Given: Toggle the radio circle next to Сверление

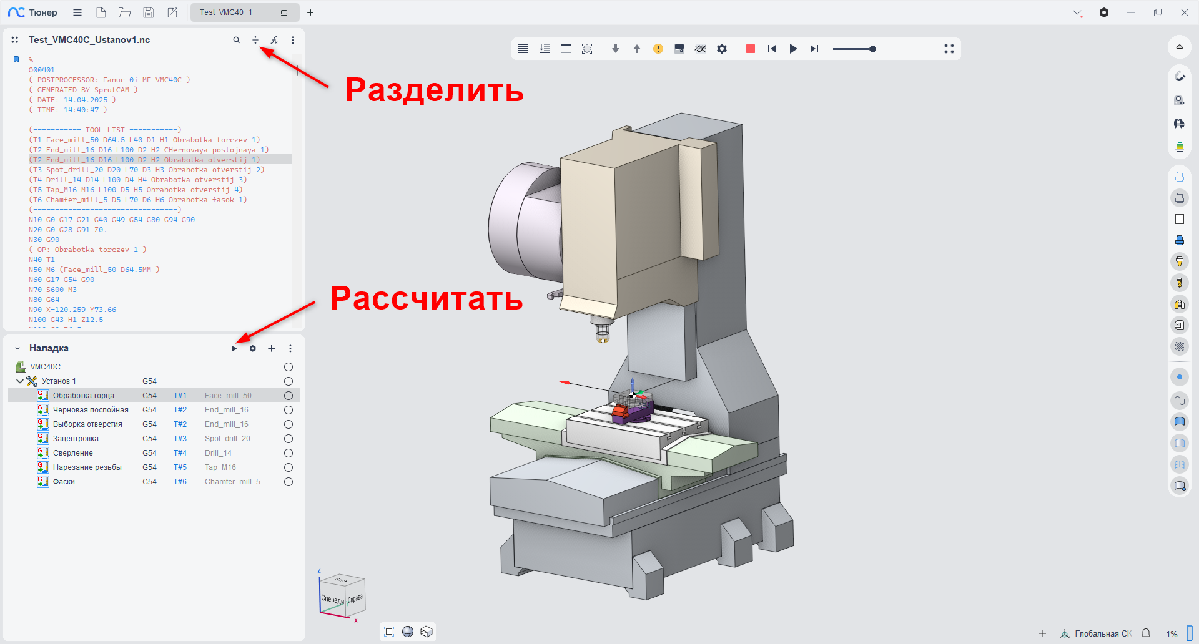Looking at the screenshot, I should click(x=289, y=453).
